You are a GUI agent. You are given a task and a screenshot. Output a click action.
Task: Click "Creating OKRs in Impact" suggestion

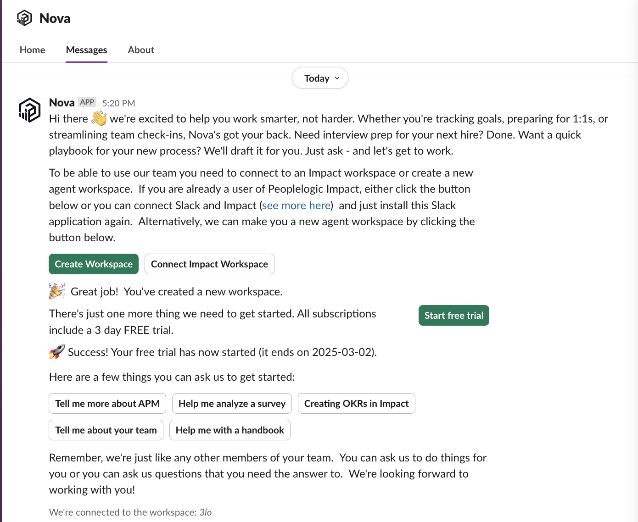tap(356, 404)
